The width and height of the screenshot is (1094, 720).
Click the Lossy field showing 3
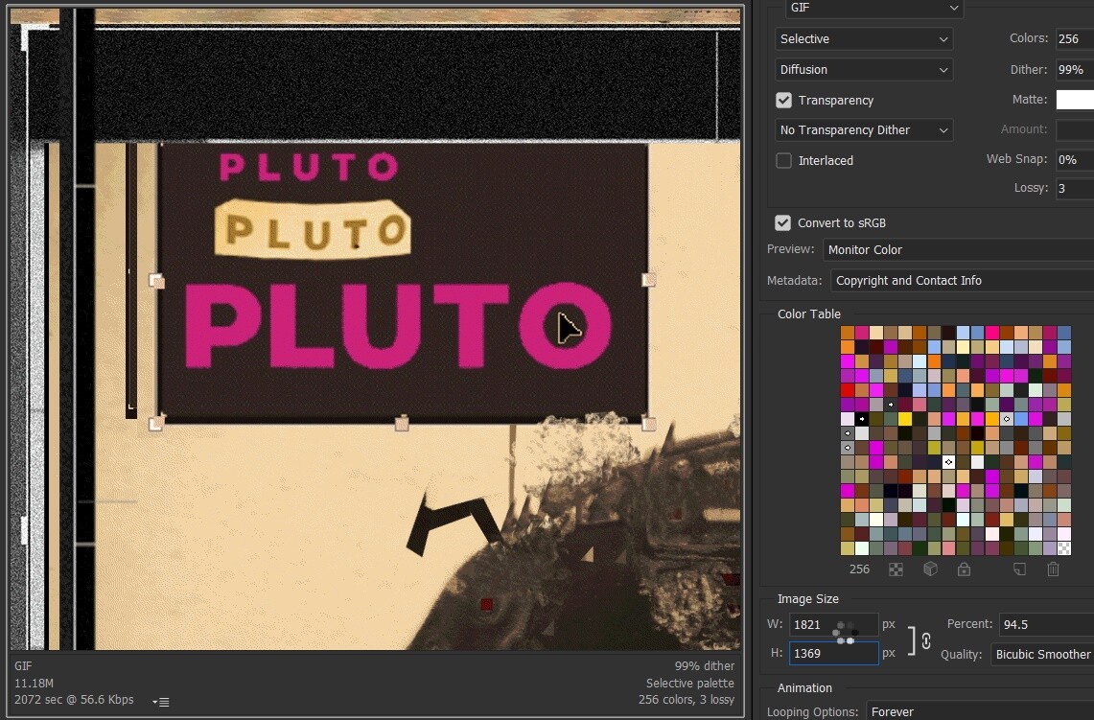tap(1075, 188)
